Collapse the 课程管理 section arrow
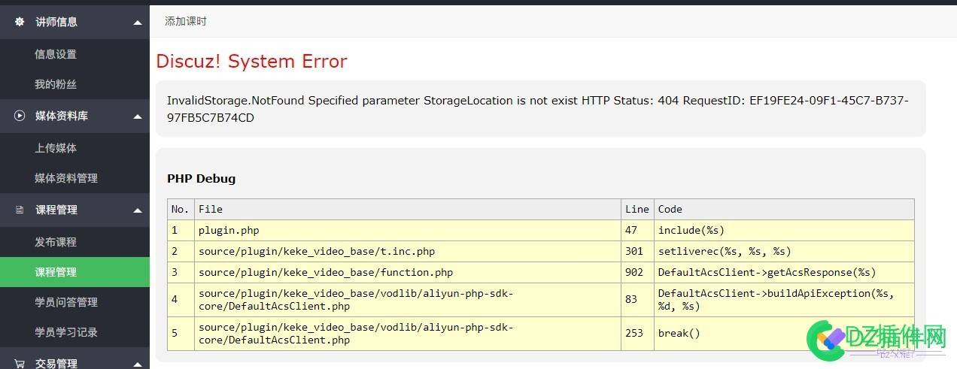Image resolution: width=957 pixels, height=369 pixels. coord(137,210)
